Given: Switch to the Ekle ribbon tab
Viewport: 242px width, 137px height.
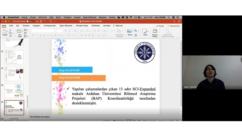Looking at the screenshot, I should click(11, 26).
